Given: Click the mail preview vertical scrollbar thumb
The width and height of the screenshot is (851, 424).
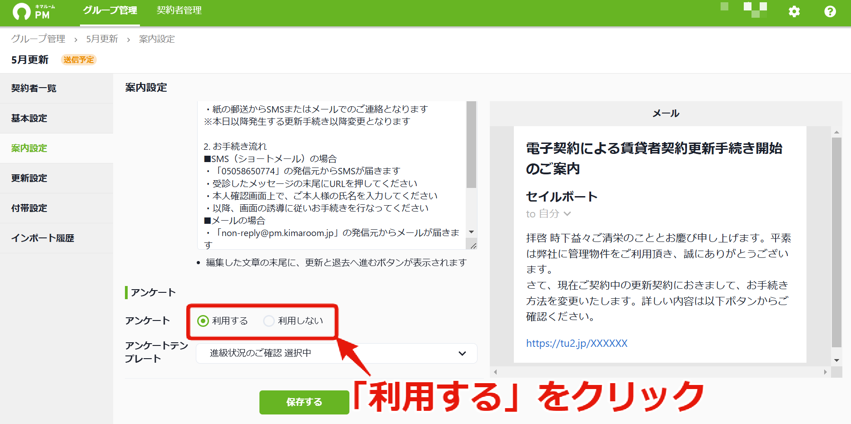Looking at the screenshot, I should coord(836,242).
